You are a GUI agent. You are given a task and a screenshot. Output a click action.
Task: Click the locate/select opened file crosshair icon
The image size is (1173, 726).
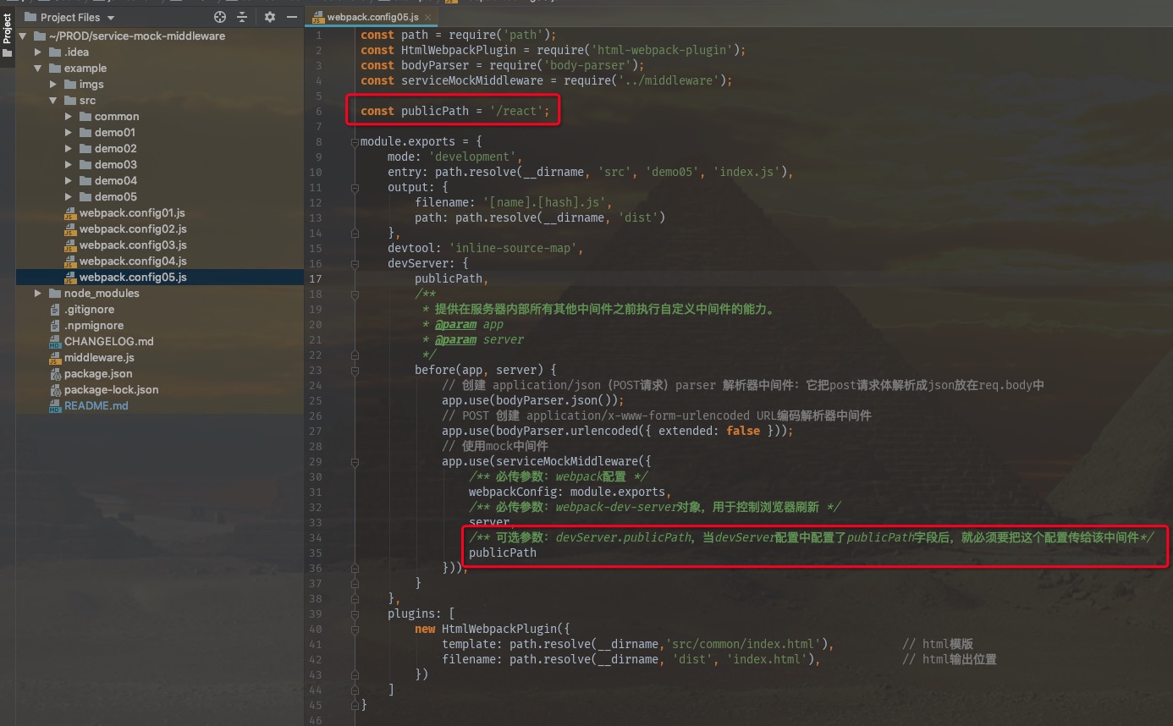click(220, 17)
